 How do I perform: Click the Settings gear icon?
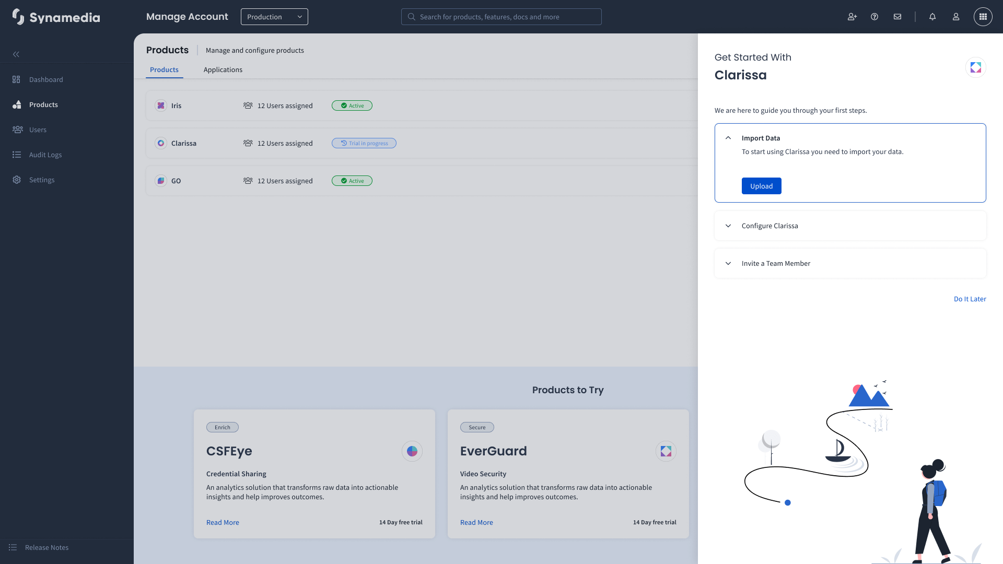(x=17, y=180)
